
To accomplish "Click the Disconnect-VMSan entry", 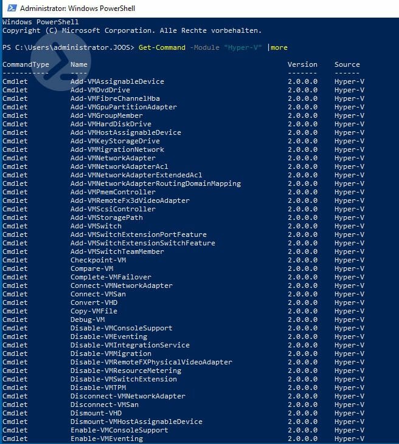I will point(105,405).
